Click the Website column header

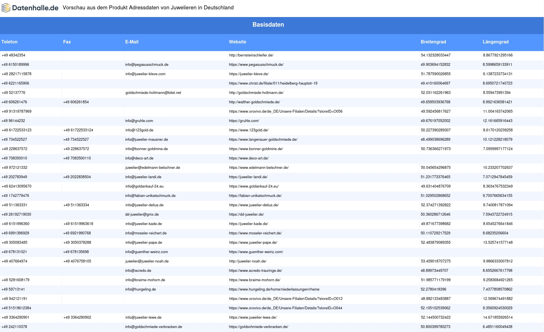point(237,42)
